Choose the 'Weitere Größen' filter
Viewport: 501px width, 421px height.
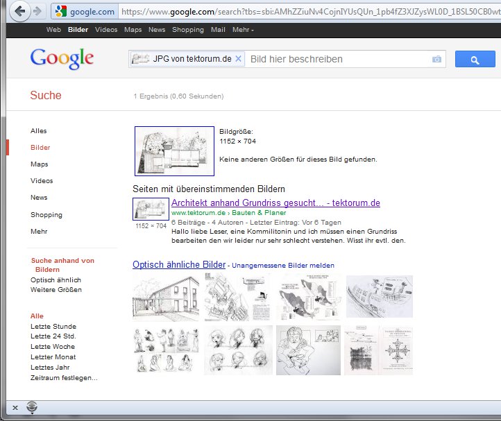click(56, 290)
